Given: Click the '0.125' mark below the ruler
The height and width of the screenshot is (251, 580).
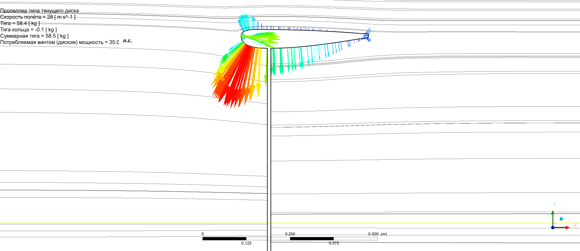Looking at the screenshot, I should coord(246,243).
